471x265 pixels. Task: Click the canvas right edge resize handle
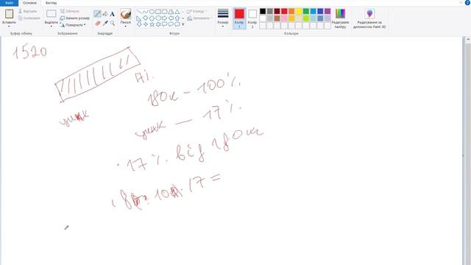pos(462,155)
